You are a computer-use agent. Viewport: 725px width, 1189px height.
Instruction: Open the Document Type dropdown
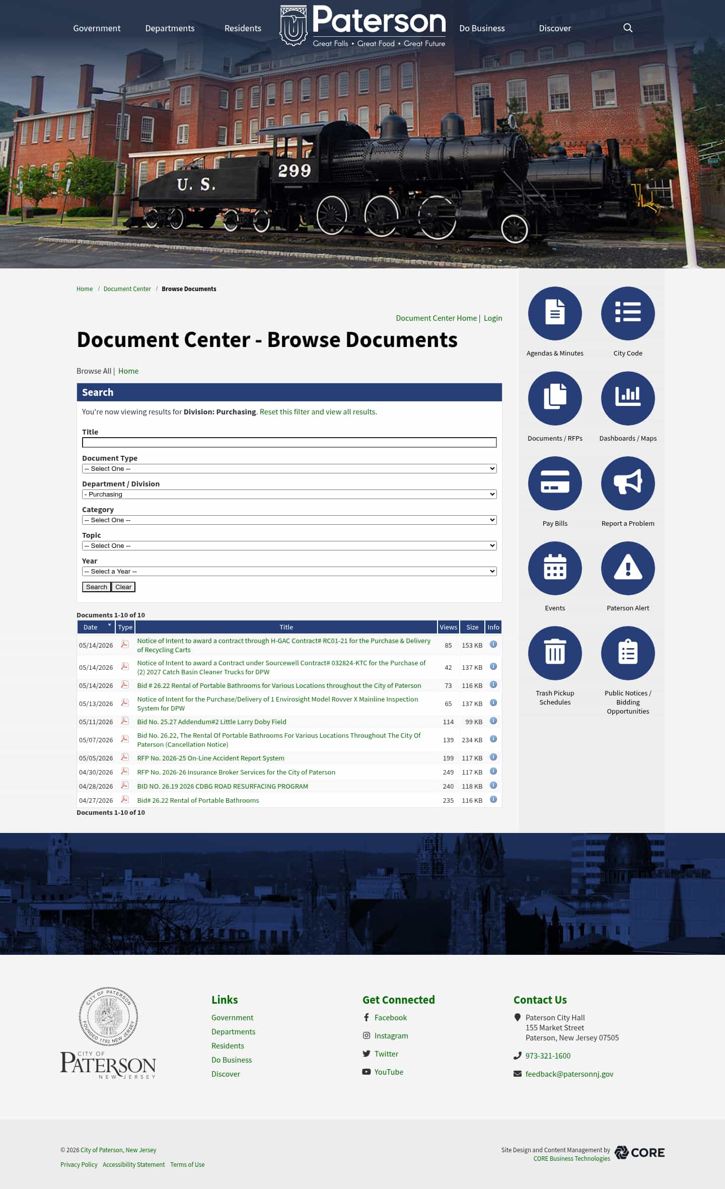(289, 468)
